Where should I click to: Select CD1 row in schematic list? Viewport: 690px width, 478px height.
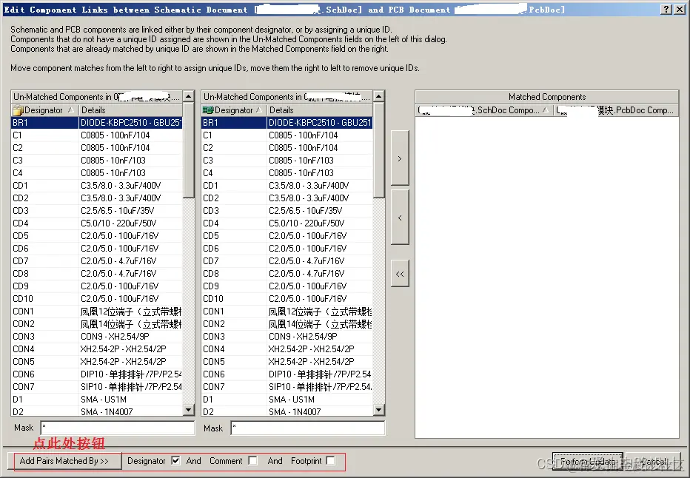coord(96,186)
